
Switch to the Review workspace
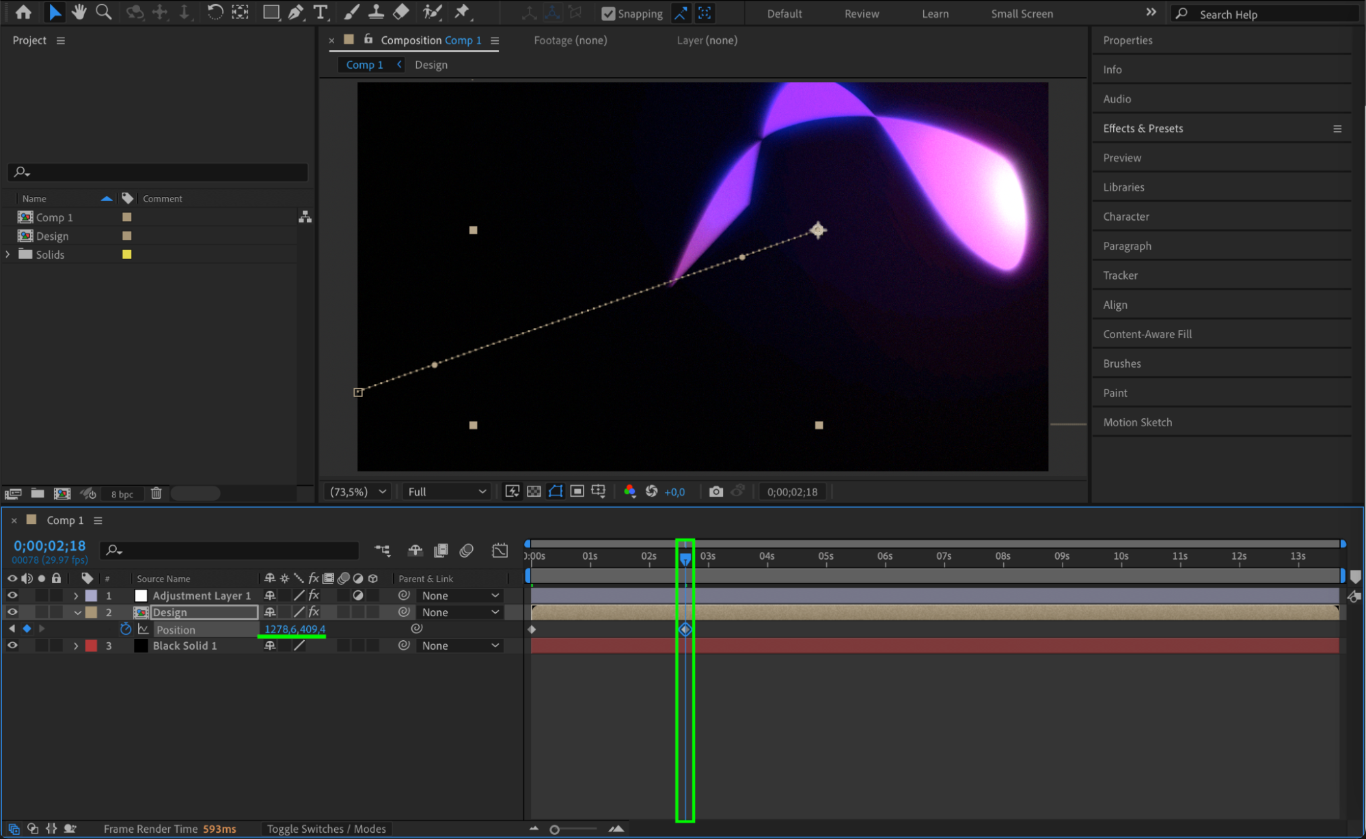[861, 14]
